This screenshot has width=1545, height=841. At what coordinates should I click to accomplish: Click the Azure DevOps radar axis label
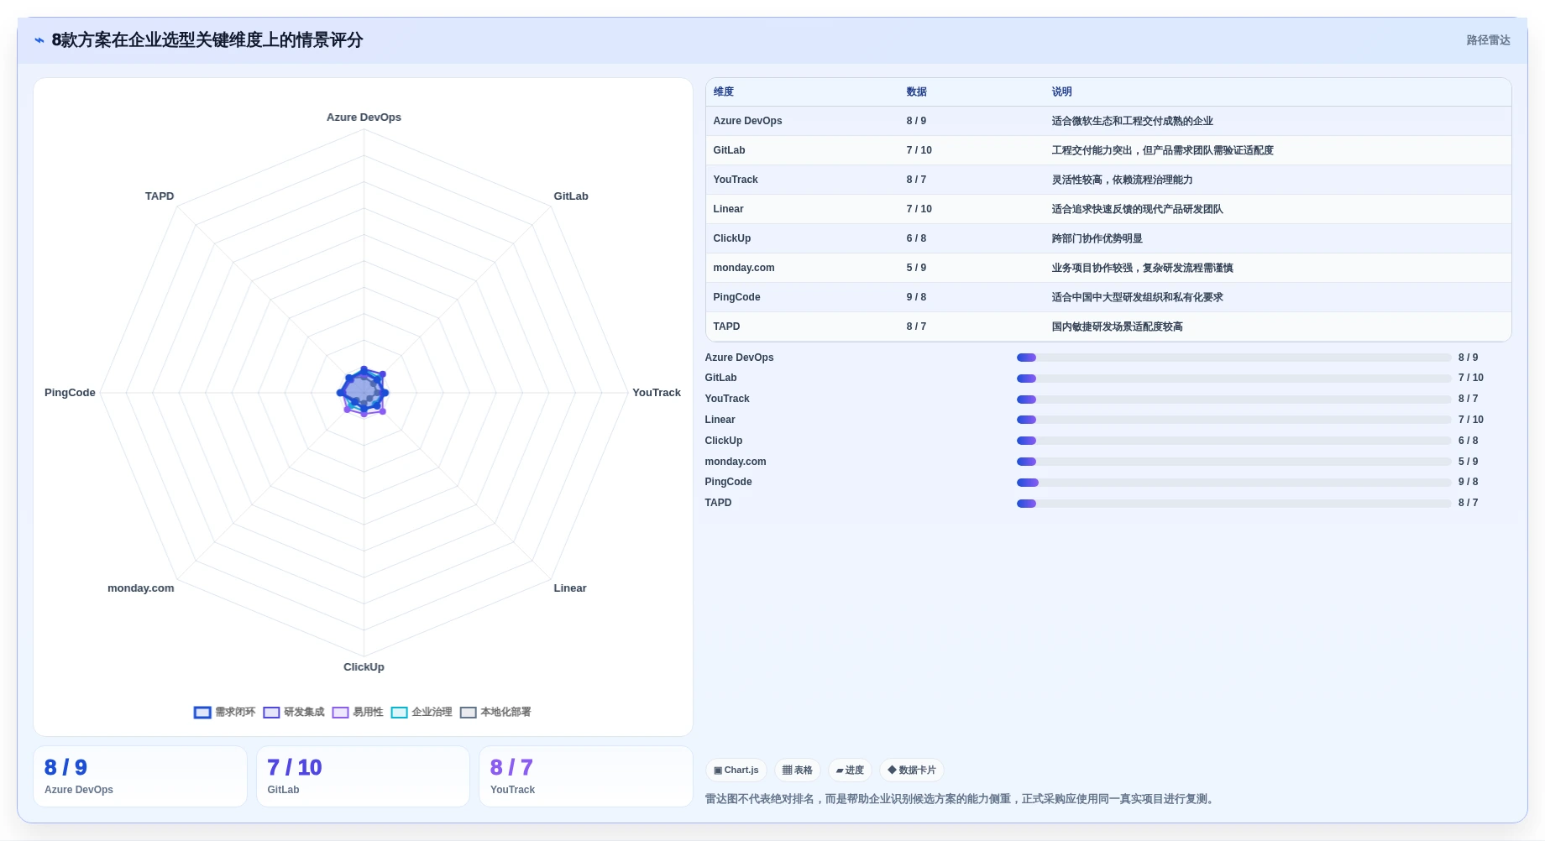click(364, 118)
